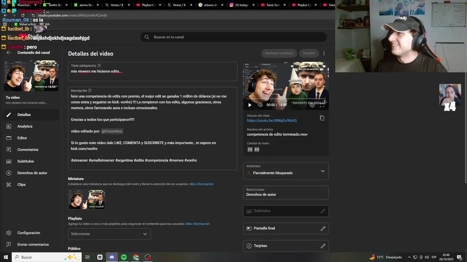The image size is (467, 262).
Task: Click the search field Buscar en tu canal
Action: [x=233, y=37]
